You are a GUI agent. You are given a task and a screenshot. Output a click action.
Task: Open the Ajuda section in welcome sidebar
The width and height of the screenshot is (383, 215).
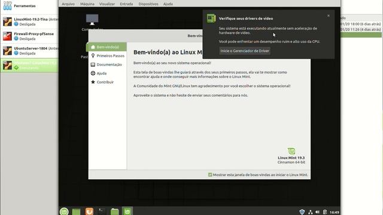coord(108,73)
